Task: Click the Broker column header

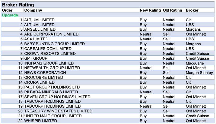Action: click(192, 10)
